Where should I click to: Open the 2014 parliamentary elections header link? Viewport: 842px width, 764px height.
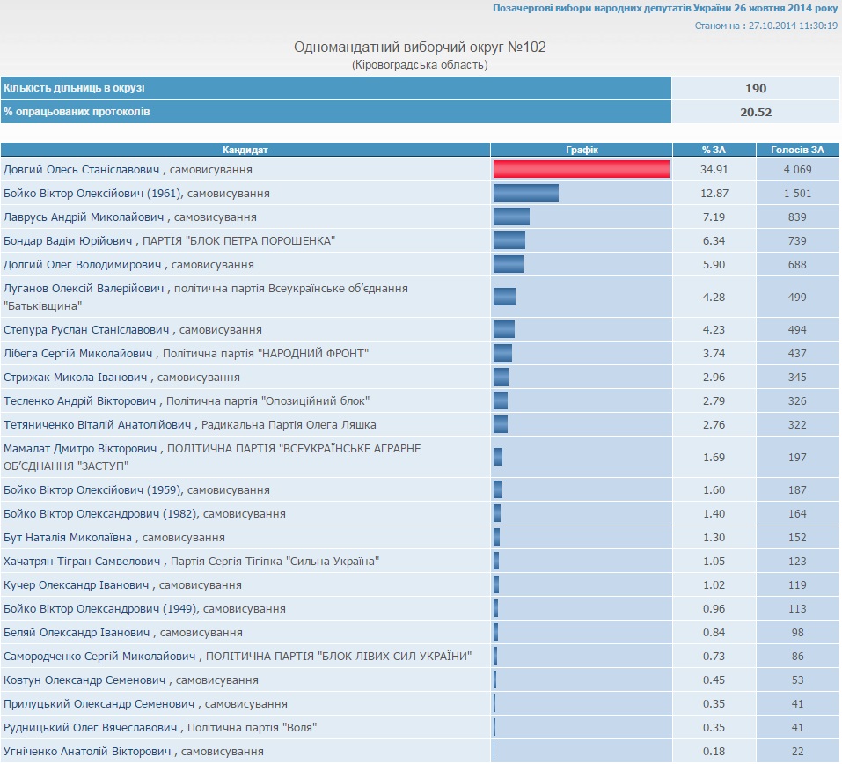(664, 8)
